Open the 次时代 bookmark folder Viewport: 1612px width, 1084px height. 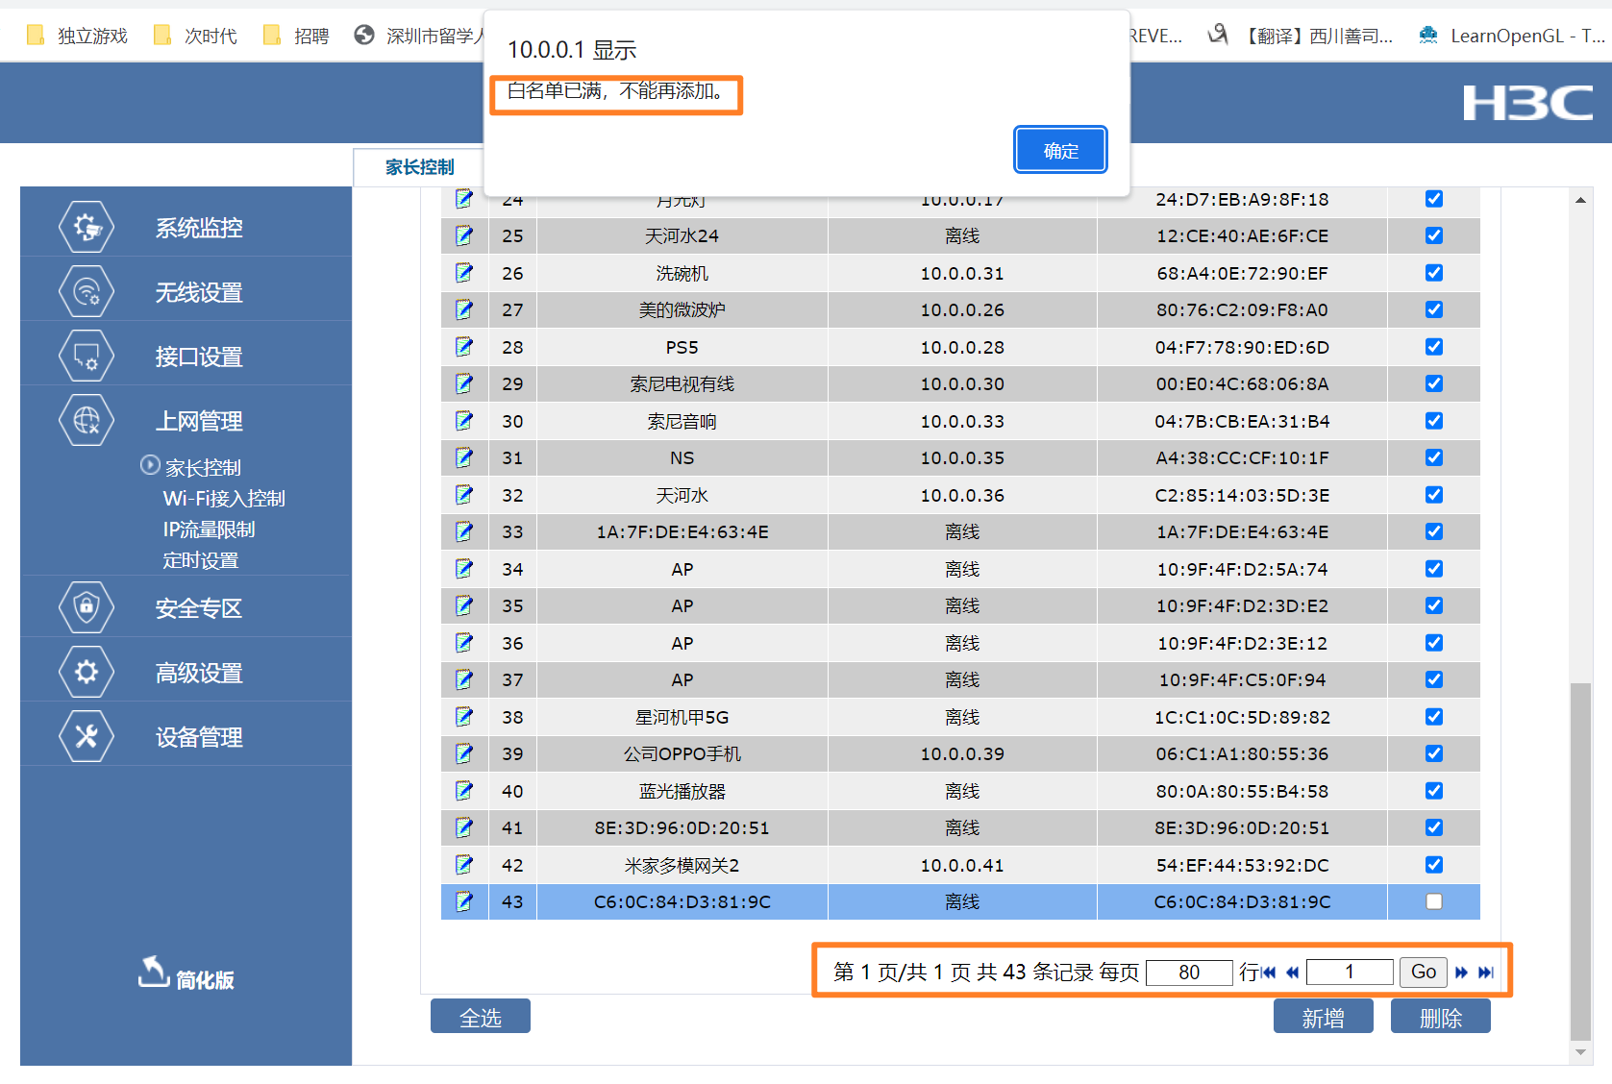pos(196,36)
